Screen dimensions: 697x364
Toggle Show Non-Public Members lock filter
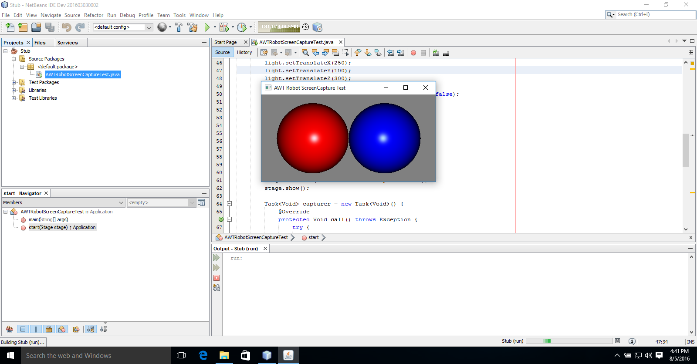[49, 329]
